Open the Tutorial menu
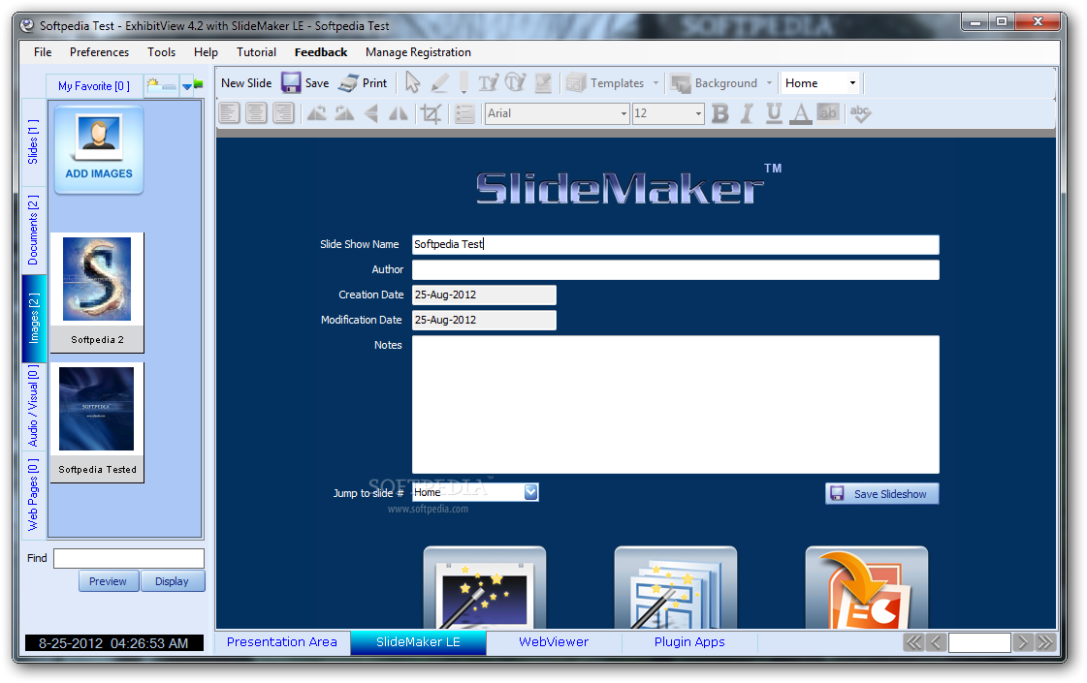The width and height of the screenshot is (1087, 683). pyautogui.click(x=257, y=52)
